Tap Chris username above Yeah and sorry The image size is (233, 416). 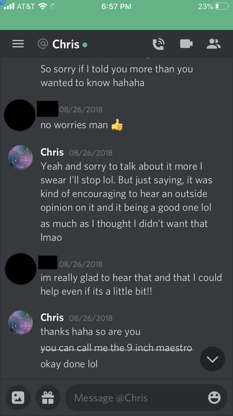coord(52,152)
